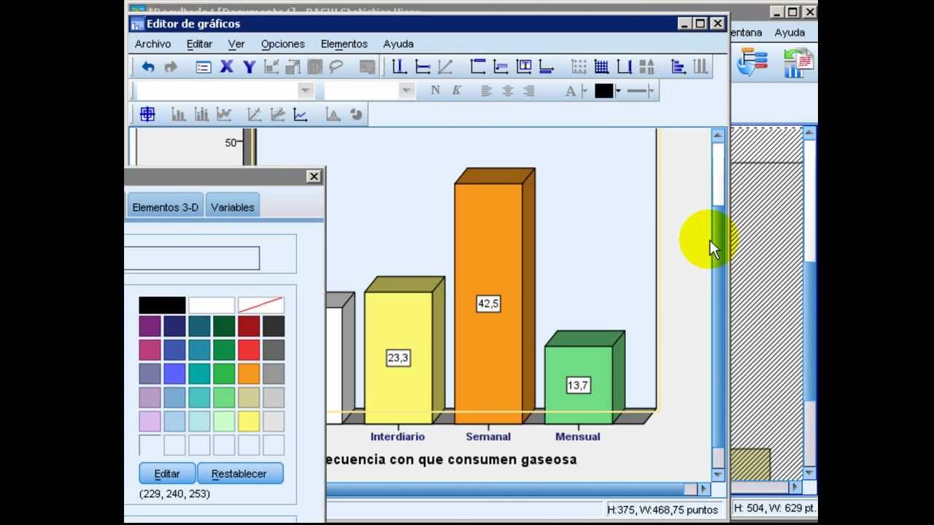Toggle italic K text formatting
This screenshot has width=934, height=525.
[x=456, y=90]
